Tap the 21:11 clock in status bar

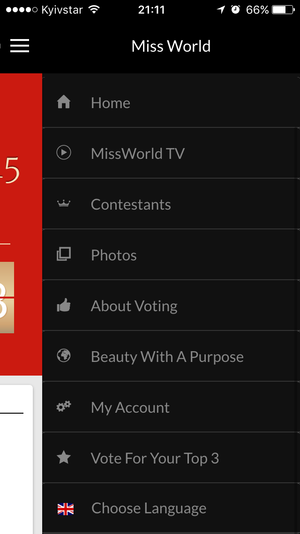pyautogui.click(x=151, y=9)
